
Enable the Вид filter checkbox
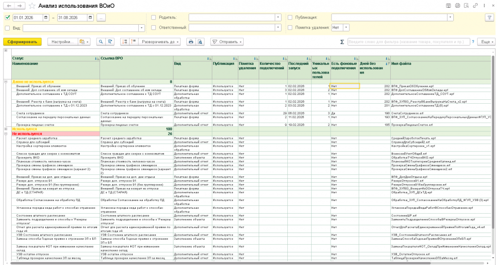8,28
